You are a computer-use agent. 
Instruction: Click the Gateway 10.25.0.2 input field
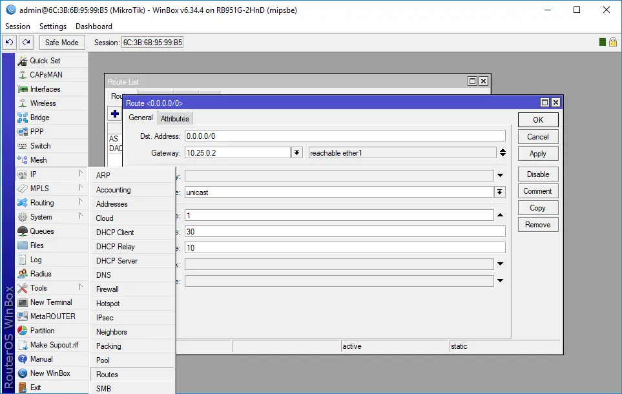coord(237,153)
